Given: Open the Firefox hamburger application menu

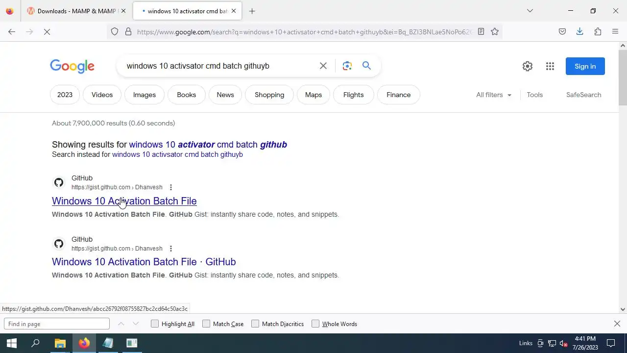Looking at the screenshot, I should 615,32.
